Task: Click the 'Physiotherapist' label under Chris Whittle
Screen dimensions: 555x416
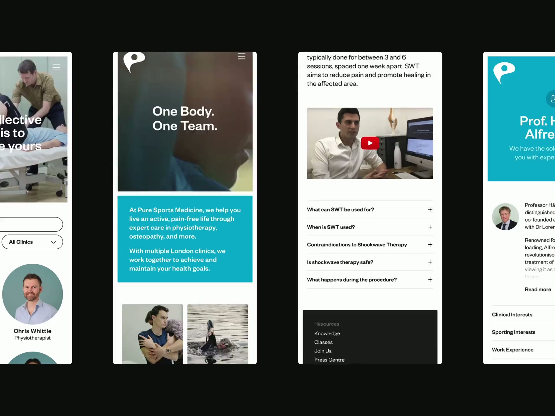Action: 32,338
